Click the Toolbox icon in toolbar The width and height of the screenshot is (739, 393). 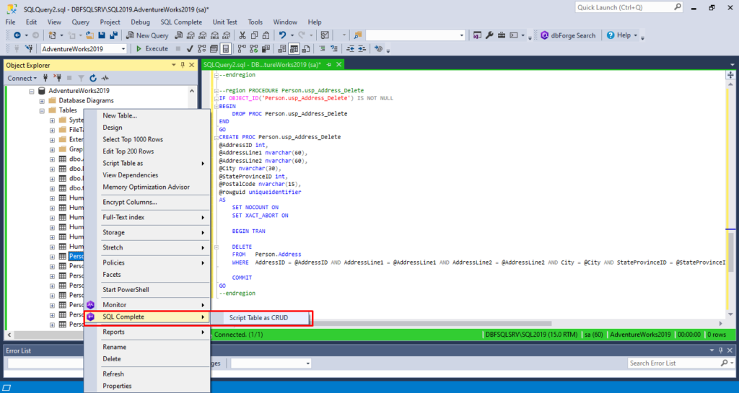coord(502,35)
